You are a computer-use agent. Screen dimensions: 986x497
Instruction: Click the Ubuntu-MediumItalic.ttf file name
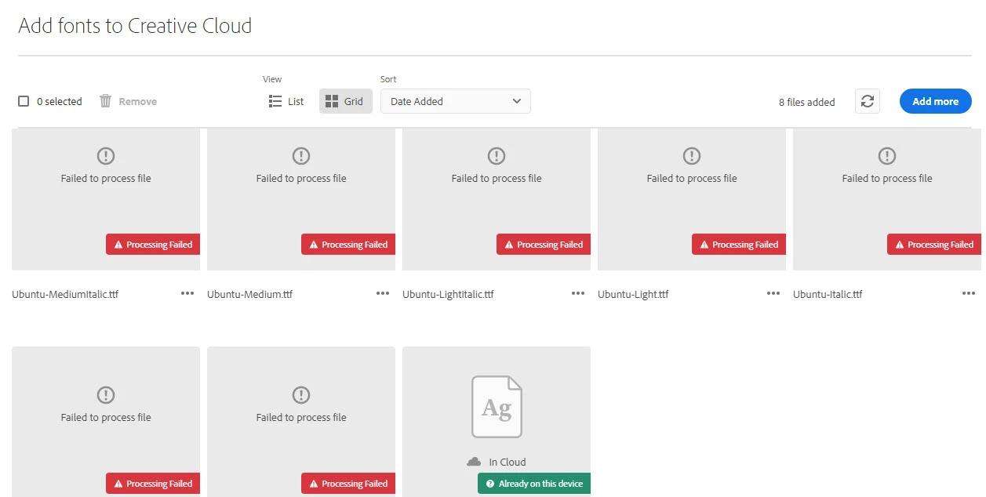tap(65, 295)
